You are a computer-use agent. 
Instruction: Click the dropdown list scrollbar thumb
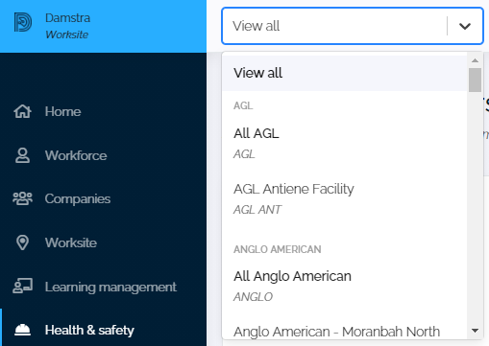(x=475, y=80)
